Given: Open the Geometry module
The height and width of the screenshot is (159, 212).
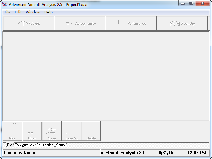Looking at the screenshot, I should pyautogui.click(x=182, y=23).
